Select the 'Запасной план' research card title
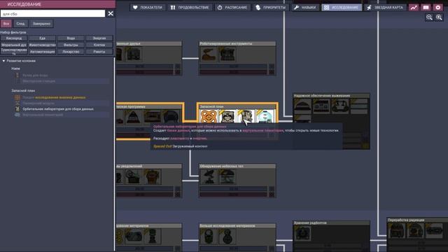Screen dimensions: 448x252 211,106
